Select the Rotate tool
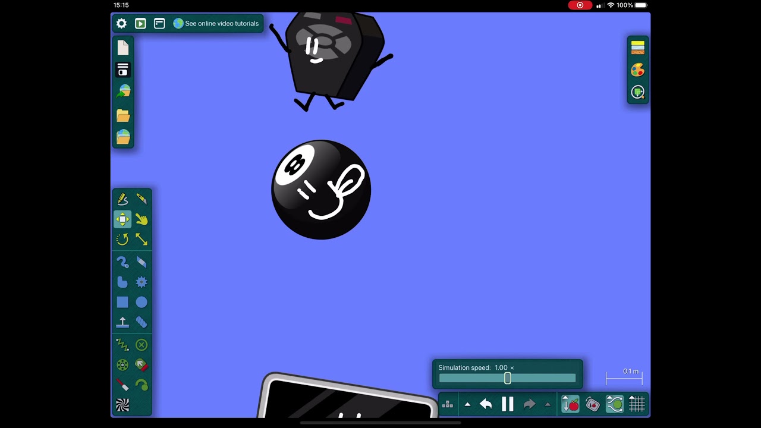The height and width of the screenshot is (428, 761). click(122, 239)
